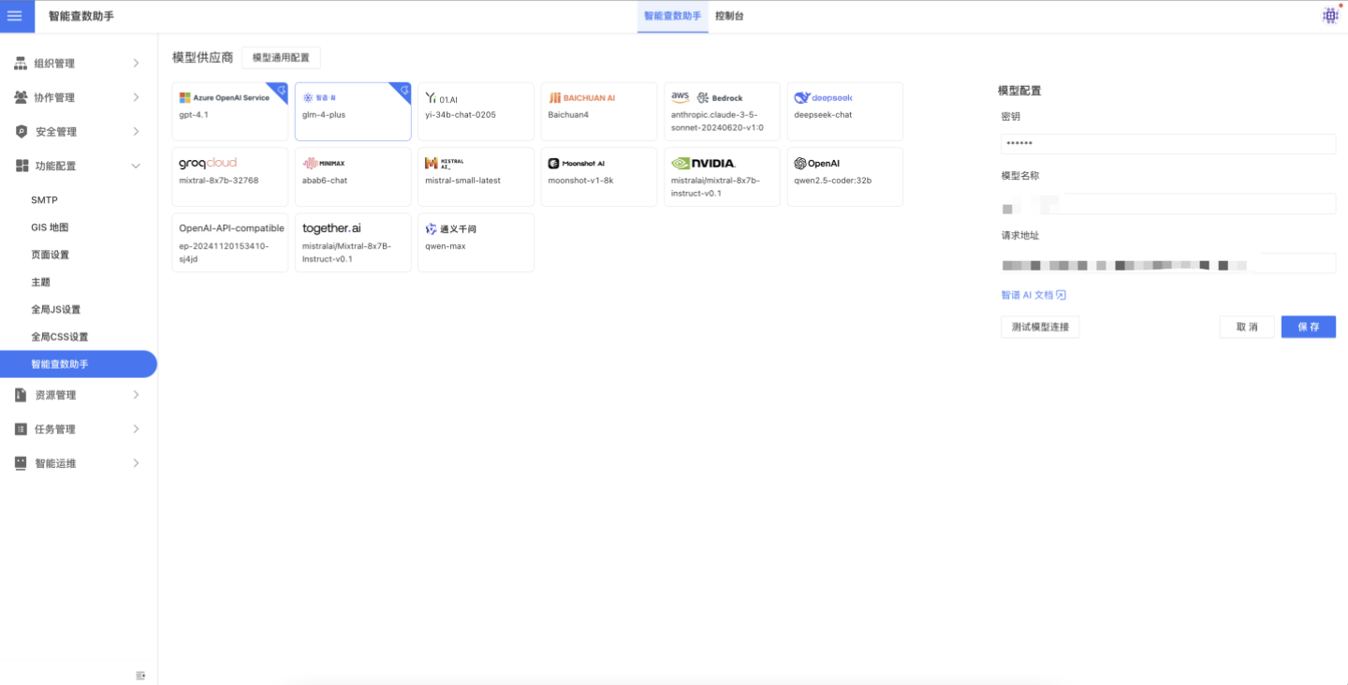Select the NVIDIA provider card

point(722,177)
